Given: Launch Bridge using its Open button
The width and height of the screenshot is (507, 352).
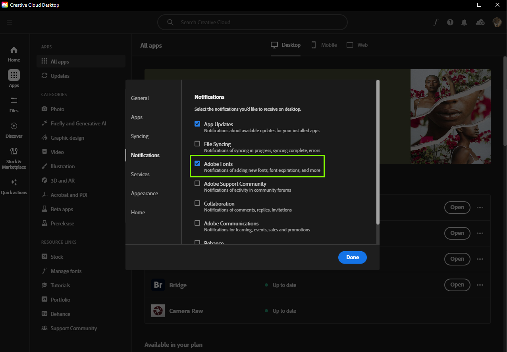Looking at the screenshot, I should [457, 285].
